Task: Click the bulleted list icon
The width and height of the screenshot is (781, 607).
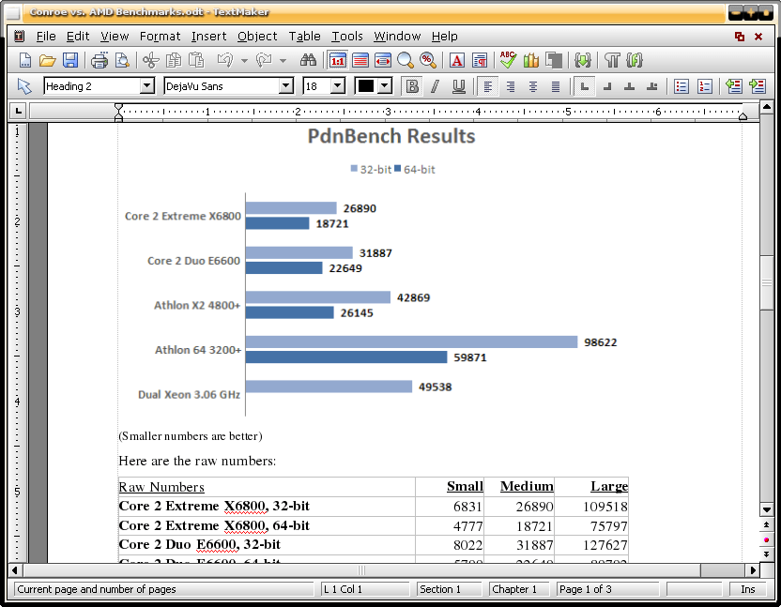Action: pos(681,86)
